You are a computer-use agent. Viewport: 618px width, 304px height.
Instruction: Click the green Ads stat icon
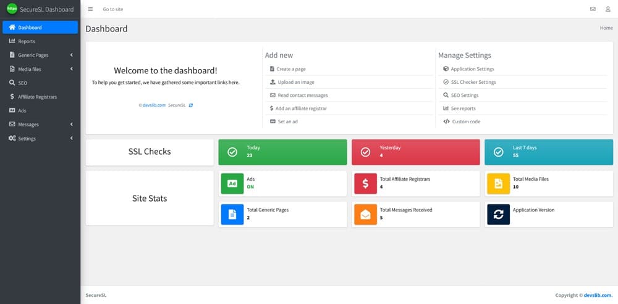tap(232, 183)
